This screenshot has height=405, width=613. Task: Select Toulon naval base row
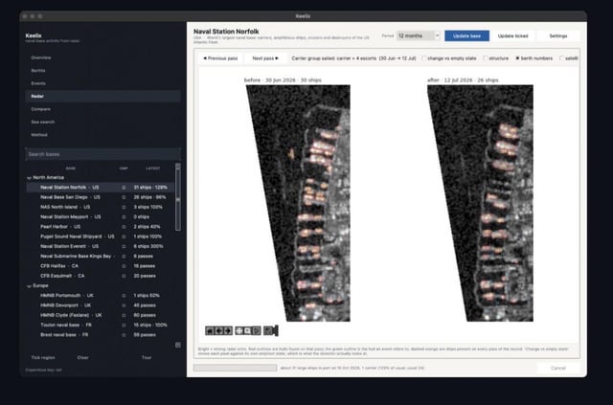point(101,326)
